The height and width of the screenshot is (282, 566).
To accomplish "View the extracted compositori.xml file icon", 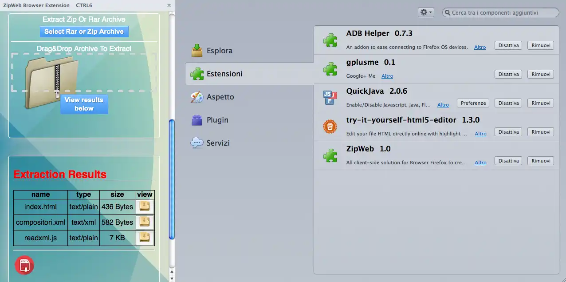I will [x=145, y=222].
